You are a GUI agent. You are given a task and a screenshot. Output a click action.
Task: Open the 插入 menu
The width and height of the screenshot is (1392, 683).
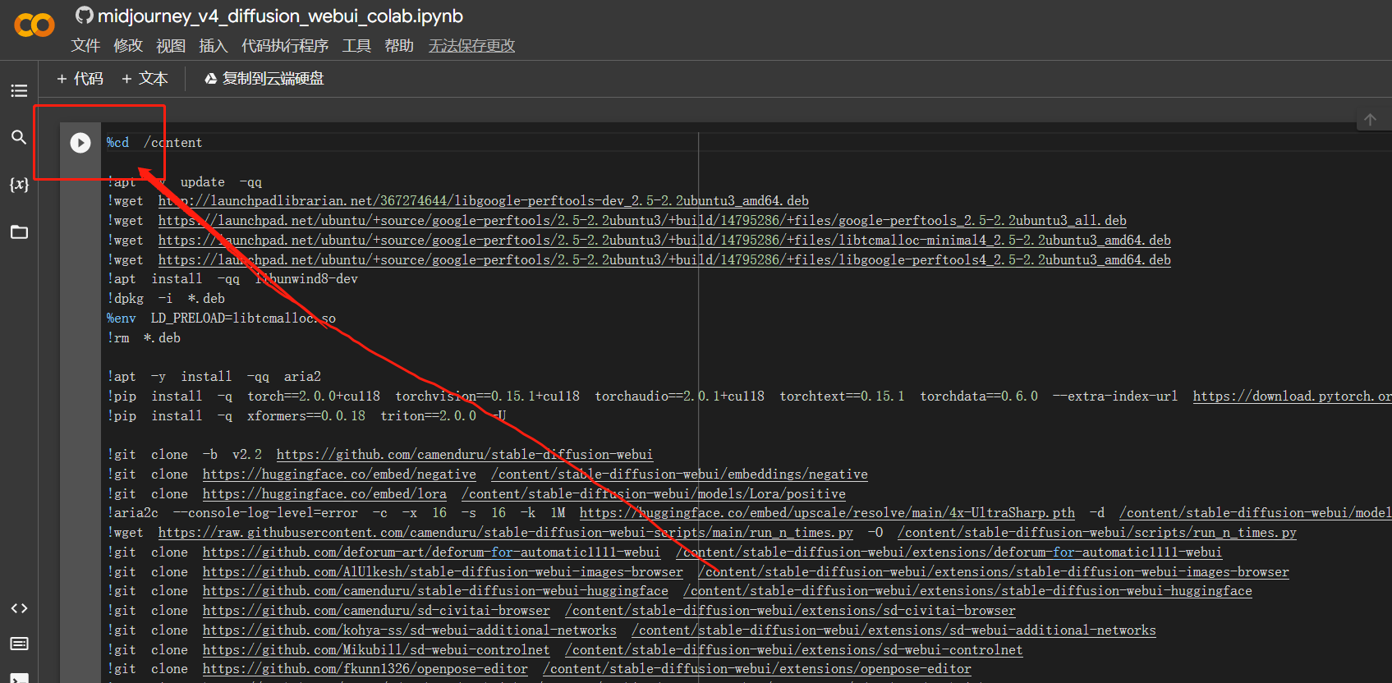(x=214, y=46)
